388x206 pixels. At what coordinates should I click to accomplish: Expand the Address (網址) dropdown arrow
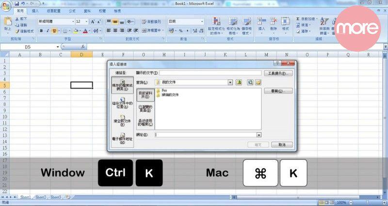click(259, 135)
